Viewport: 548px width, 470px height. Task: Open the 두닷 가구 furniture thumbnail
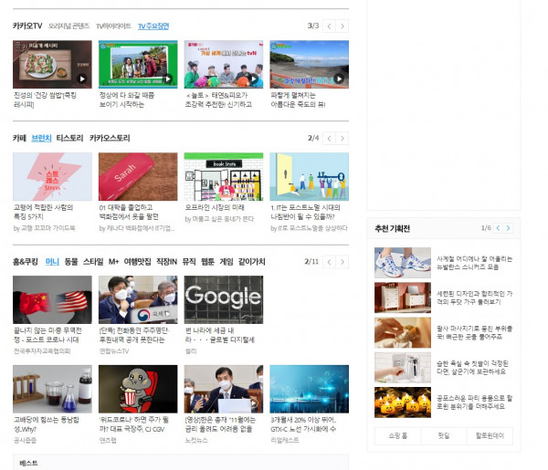click(403, 298)
